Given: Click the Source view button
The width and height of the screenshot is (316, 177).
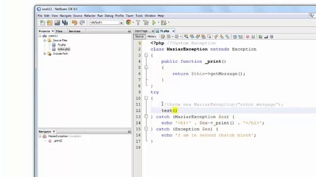Looking at the screenshot, I should [x=139, y=36].
